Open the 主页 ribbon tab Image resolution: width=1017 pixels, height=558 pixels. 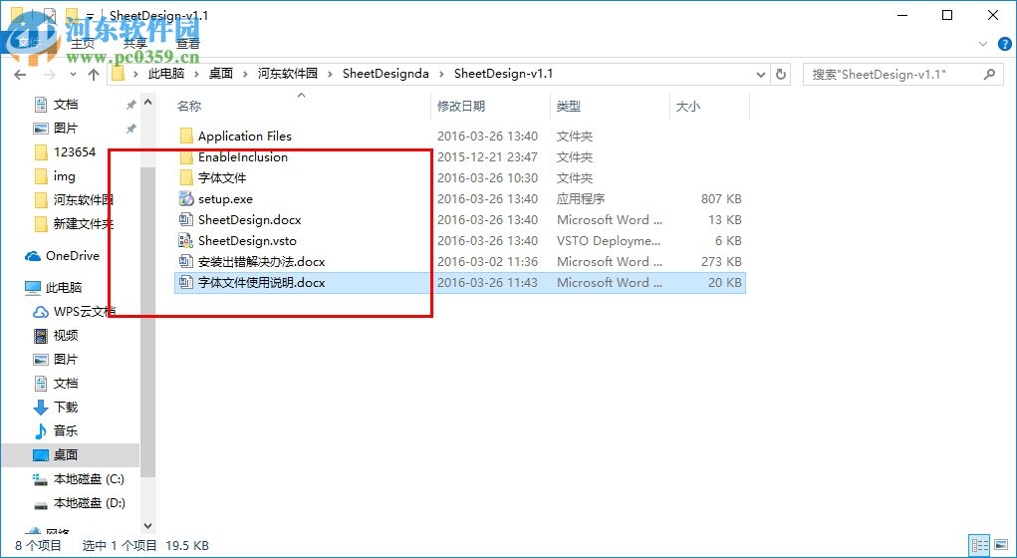coord(83,44)
